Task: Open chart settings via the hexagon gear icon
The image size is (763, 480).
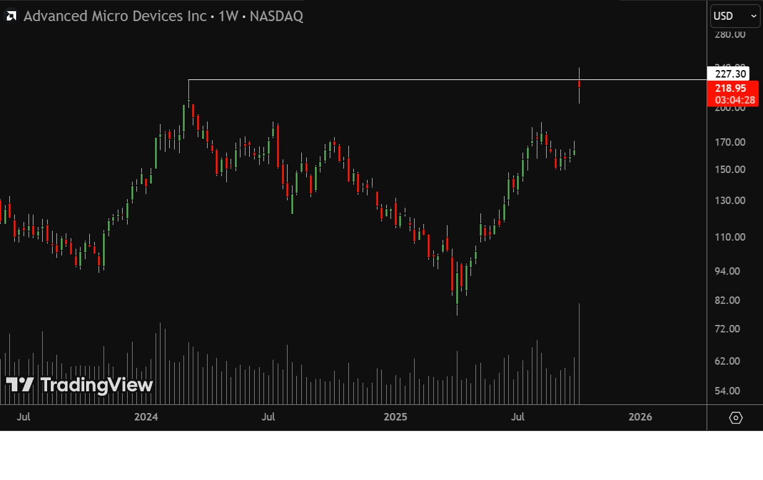Action: coord(735,417)
